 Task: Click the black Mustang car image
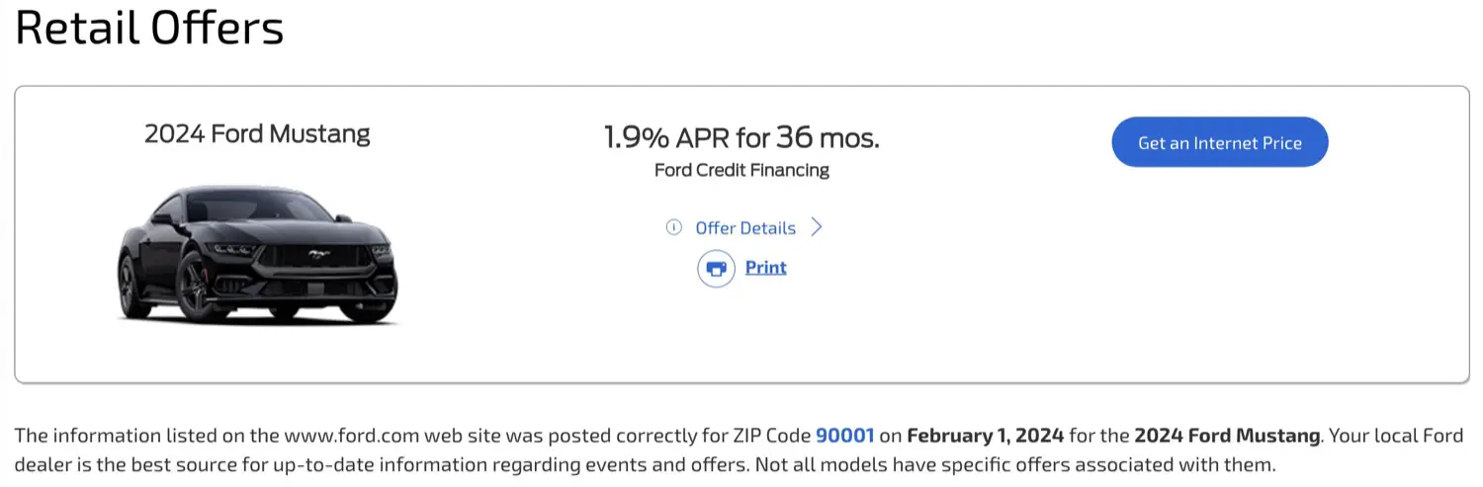pos(258,253)
